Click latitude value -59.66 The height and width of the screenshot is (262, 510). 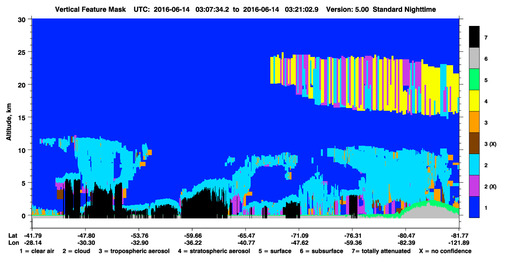192,236
